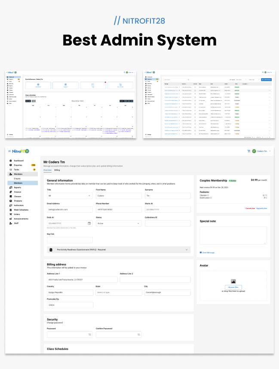
Task: Click the Send Message link text
Action: 208,253
